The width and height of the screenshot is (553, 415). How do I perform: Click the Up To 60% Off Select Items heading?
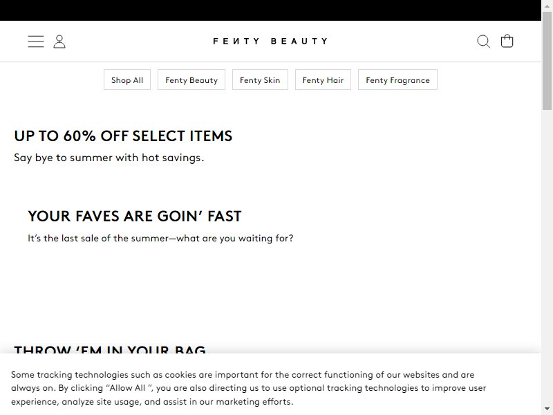pos(123,136)
